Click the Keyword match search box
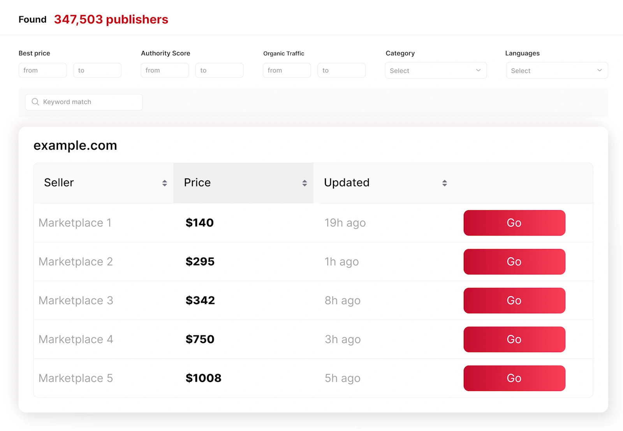The image size is (623, 431). tap(90, 102)
